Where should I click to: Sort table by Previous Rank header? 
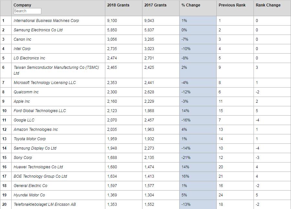232,5
